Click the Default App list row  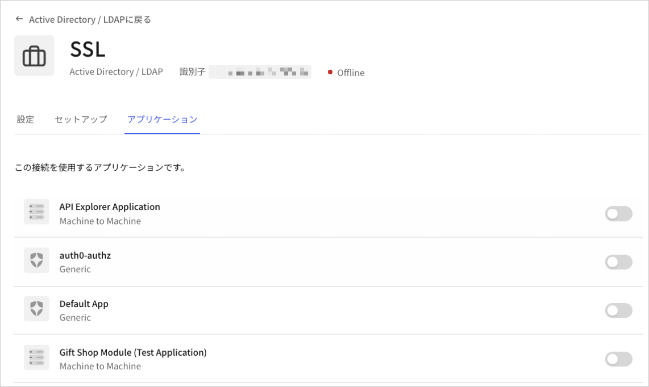coord(318,310)
